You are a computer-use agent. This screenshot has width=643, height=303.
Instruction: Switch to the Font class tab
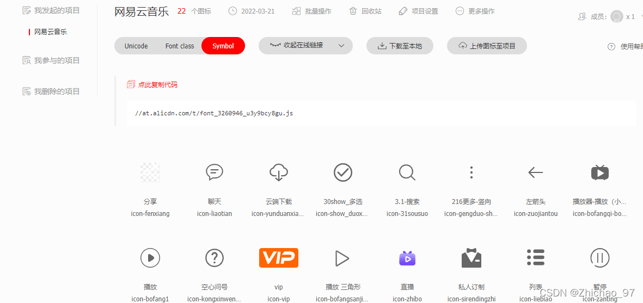(x=180, y=46)
